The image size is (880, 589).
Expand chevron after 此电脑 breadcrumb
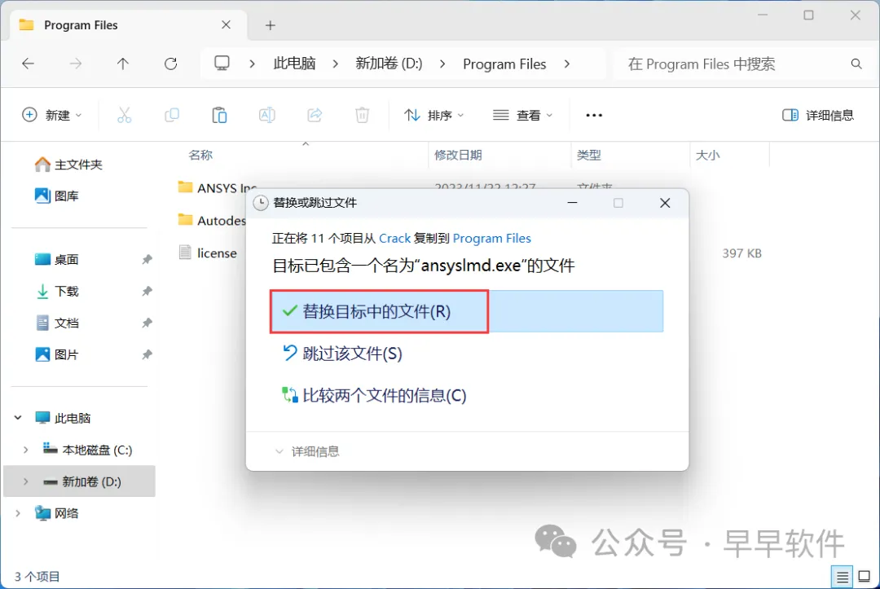336,64
